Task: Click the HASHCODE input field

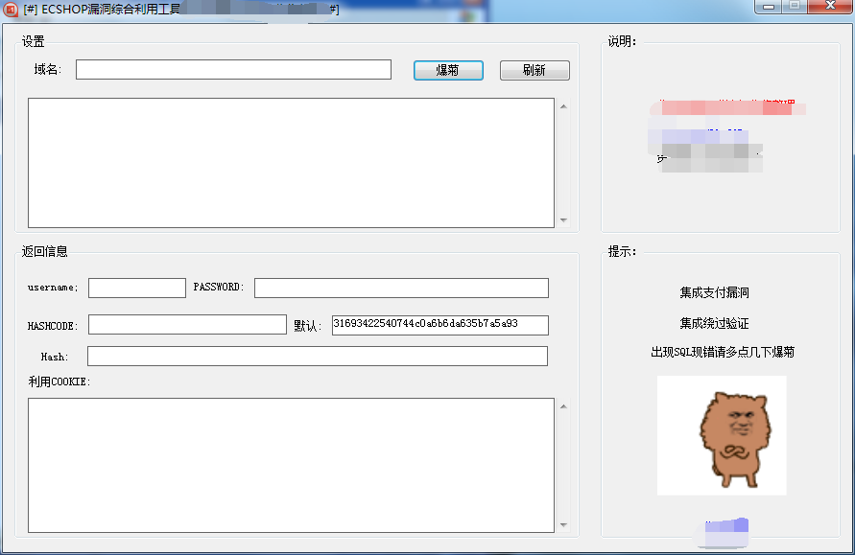Action: point(187,325)
